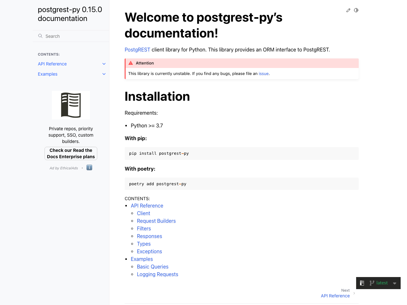Select Examples in the sidebar contents
The width and height of the screenshot is (407, 305).
coord(47,74)
